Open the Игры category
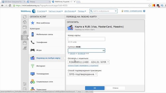Viewport: 166px width, 93px height. 47,50
